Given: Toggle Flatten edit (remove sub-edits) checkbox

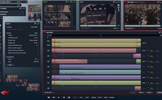Looking at the screenshot, I should coord(38,53).
